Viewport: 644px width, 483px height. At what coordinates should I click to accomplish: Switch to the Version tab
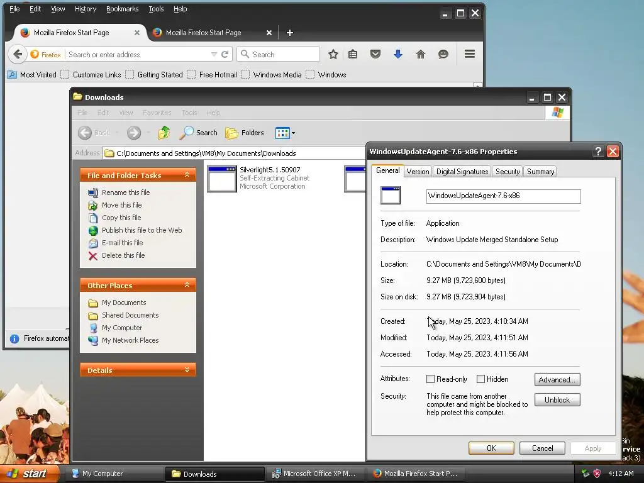point(418,172)
